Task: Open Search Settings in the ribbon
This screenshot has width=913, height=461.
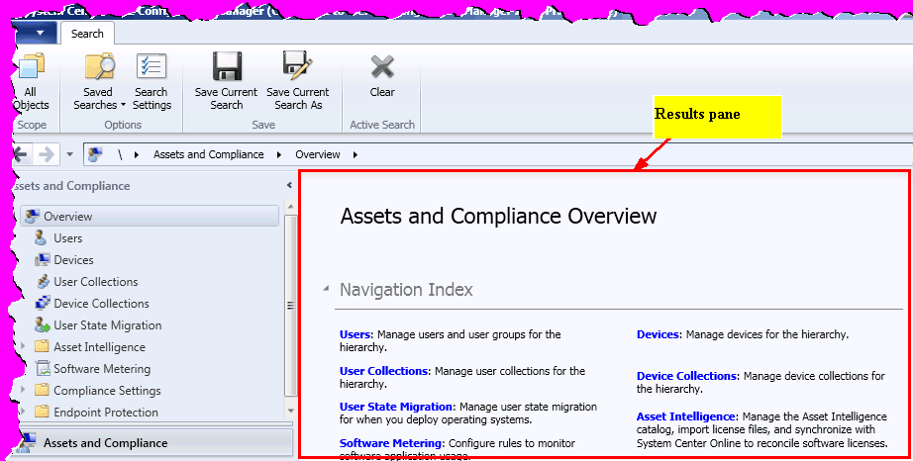Action: (x=152, y=82)
